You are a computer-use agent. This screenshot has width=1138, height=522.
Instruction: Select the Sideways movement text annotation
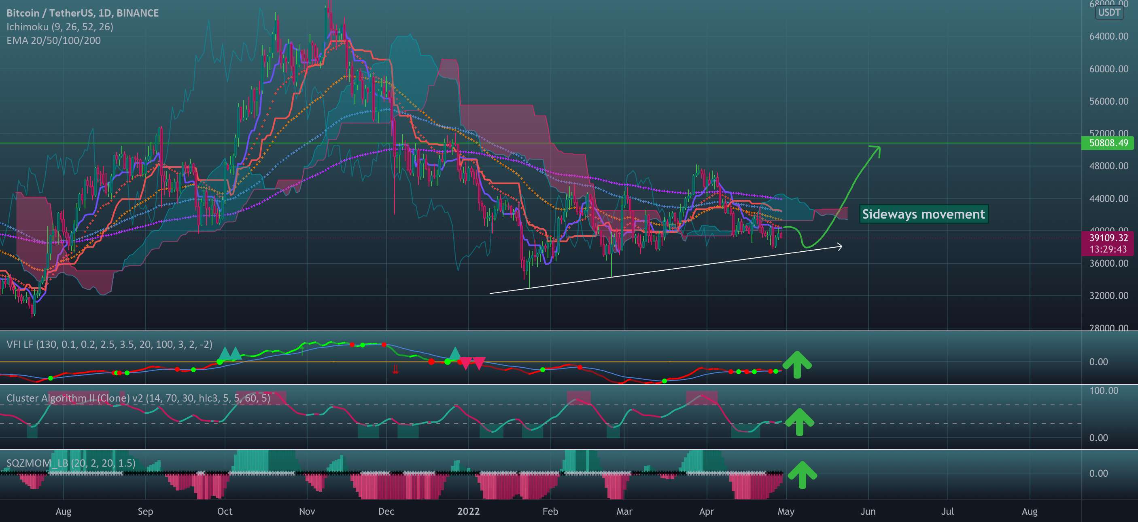click(x=923, y=214)
